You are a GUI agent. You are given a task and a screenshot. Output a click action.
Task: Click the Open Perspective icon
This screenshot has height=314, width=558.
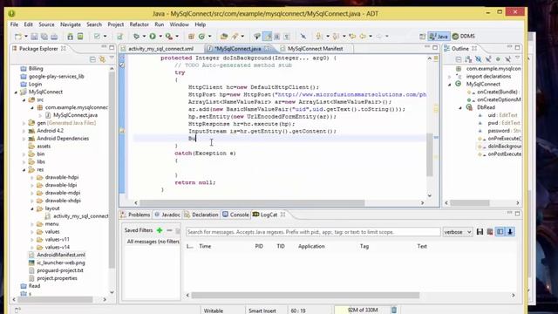422,37
